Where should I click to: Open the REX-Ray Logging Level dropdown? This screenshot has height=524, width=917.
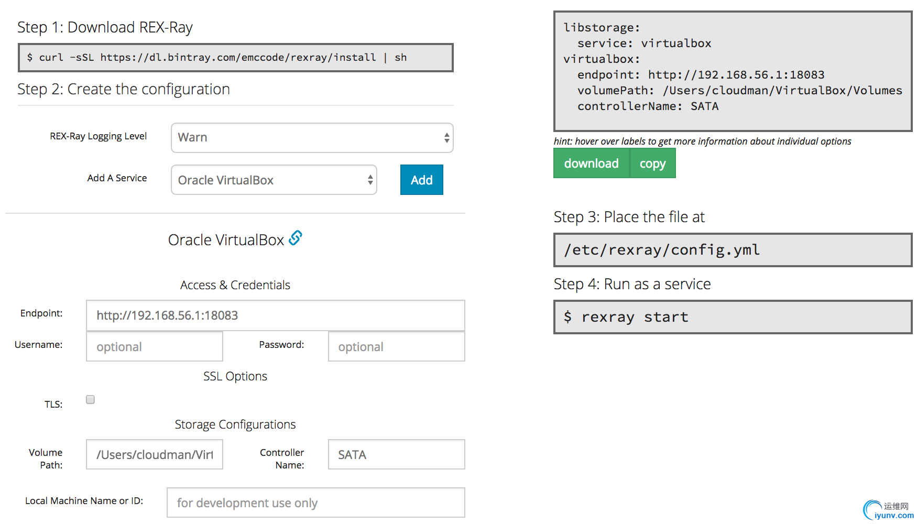click(x=312, y=138)
